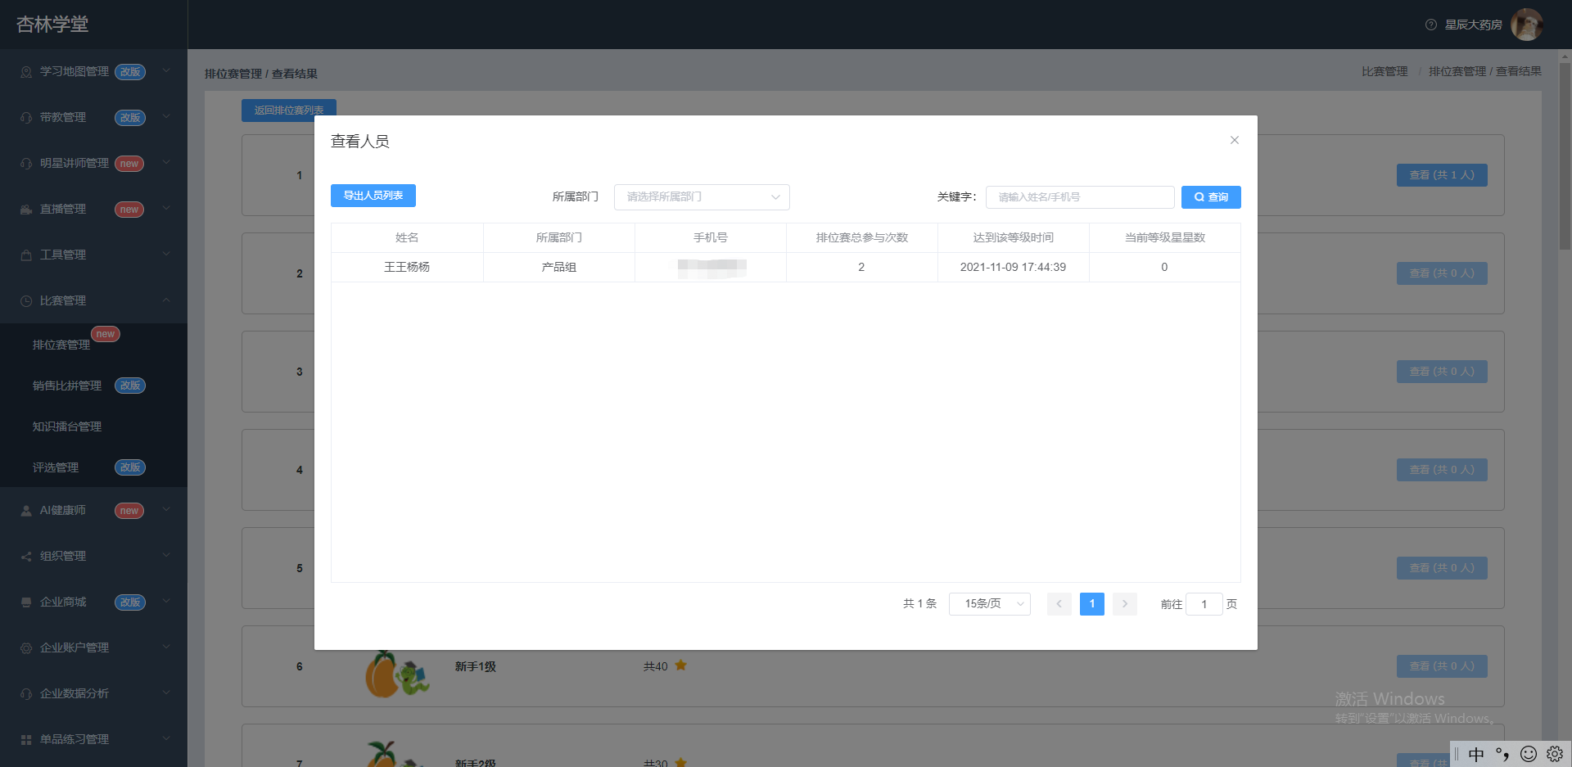1572x767 pixels.
Task: Click the 组织管理 sidebar icon
Action: (x=26, y=557)
